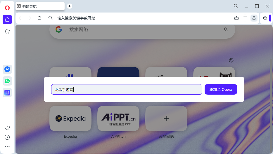
Task: Open the bookmarks star in the sidebar
Action: [x=7, y=31]
